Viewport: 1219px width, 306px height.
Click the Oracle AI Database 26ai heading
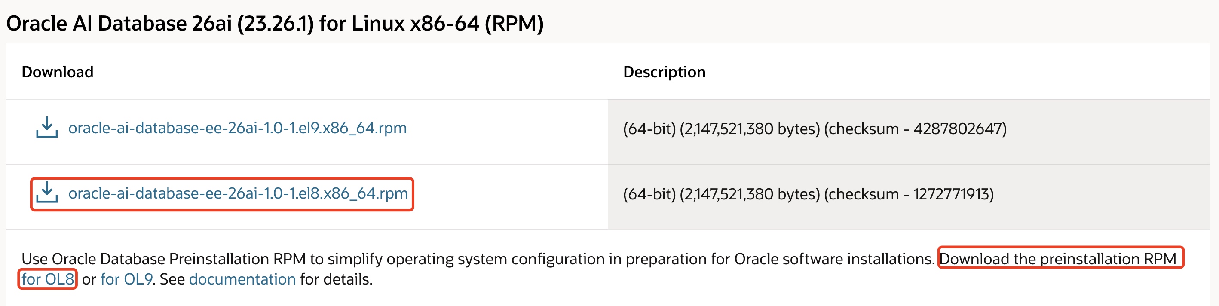275,23
